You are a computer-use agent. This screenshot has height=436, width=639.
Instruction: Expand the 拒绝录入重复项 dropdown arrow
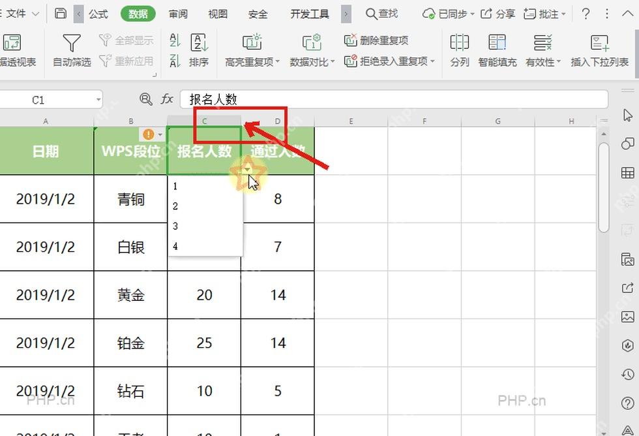tap(432, 61)
